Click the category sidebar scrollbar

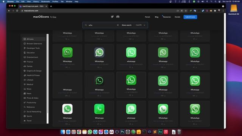coord(48,79)
